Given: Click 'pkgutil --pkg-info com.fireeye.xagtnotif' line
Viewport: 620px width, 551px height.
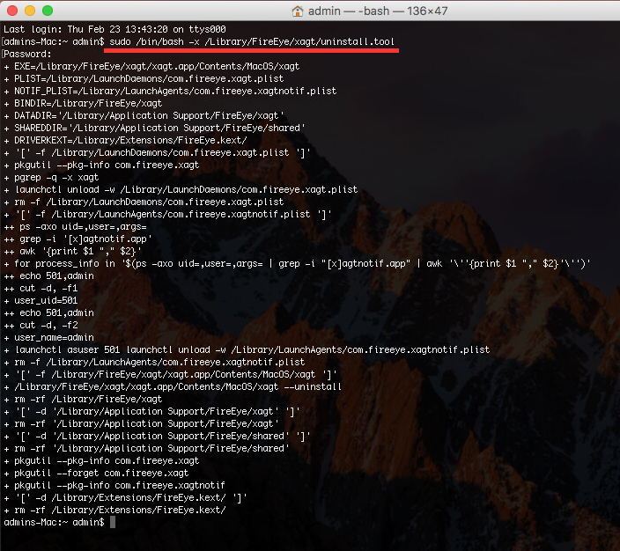Looking at the screenshot, I should 114,485.
